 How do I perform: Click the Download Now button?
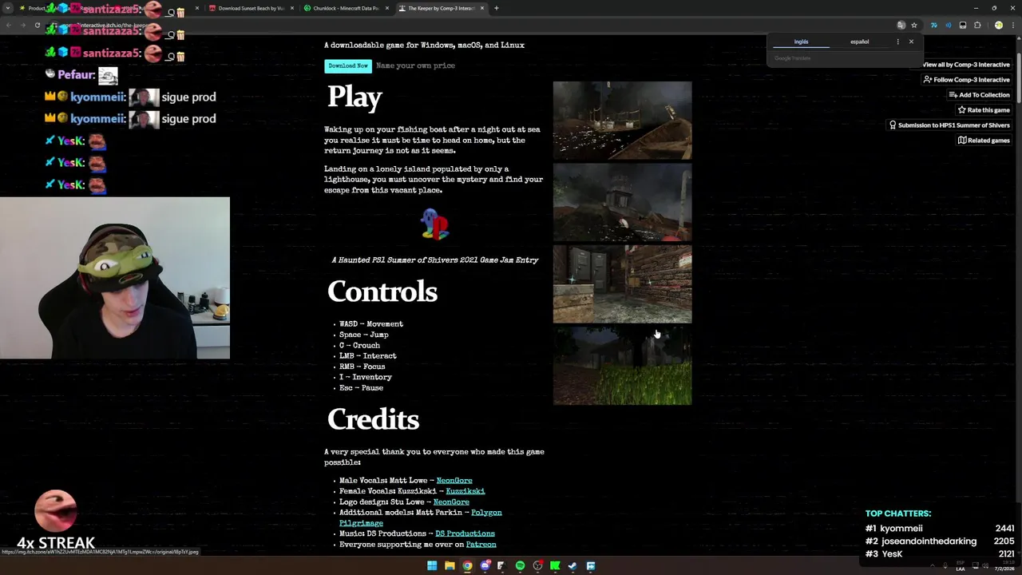(x=348, y=65)
